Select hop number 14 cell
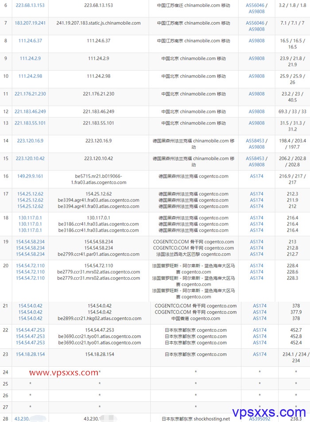The height and width of the screenshot is (422, 310). point(6,144)
